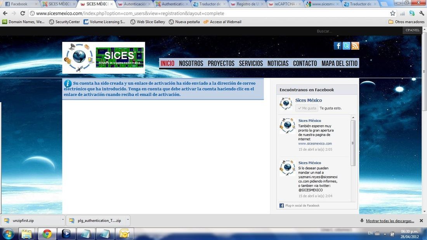Open Acceso al Webmail bookmark

pos(222,22)
